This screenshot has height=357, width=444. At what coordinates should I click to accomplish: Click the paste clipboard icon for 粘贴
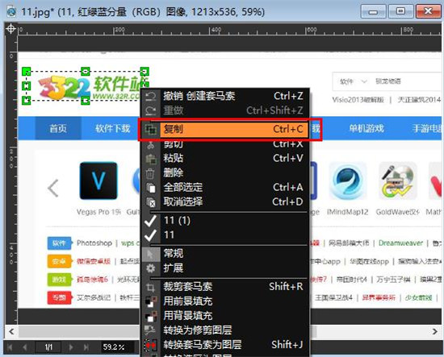151,159
